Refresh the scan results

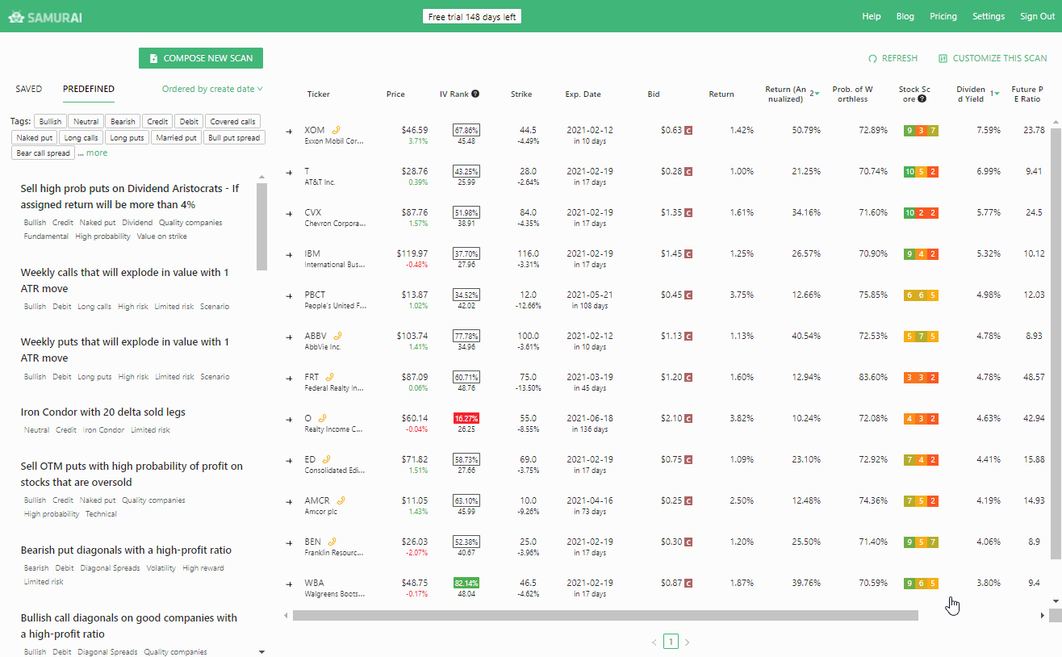coord(893,58)
